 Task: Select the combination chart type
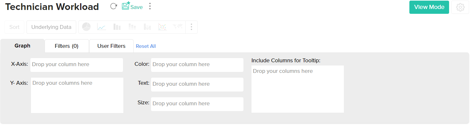click(x=147, y=27)
